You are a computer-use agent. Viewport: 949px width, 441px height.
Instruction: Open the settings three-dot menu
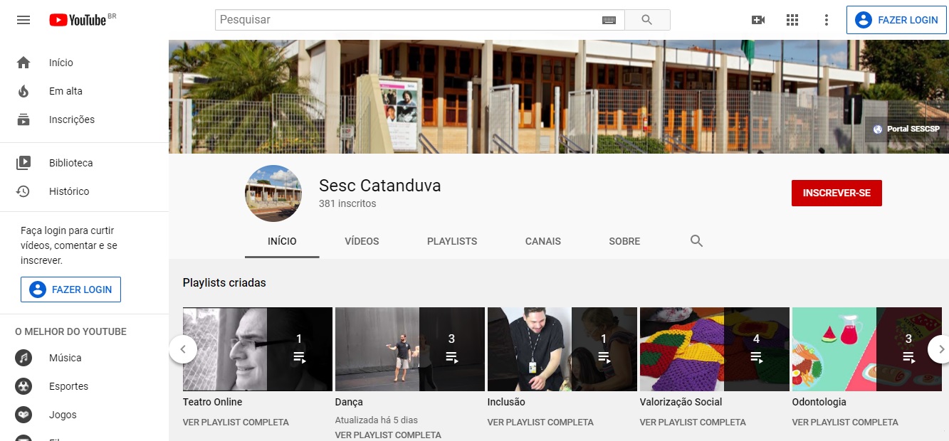tap(827, 20)
